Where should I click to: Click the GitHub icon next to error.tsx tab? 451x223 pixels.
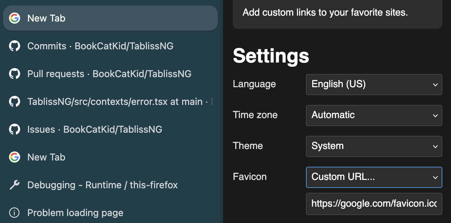pos(14,102)
